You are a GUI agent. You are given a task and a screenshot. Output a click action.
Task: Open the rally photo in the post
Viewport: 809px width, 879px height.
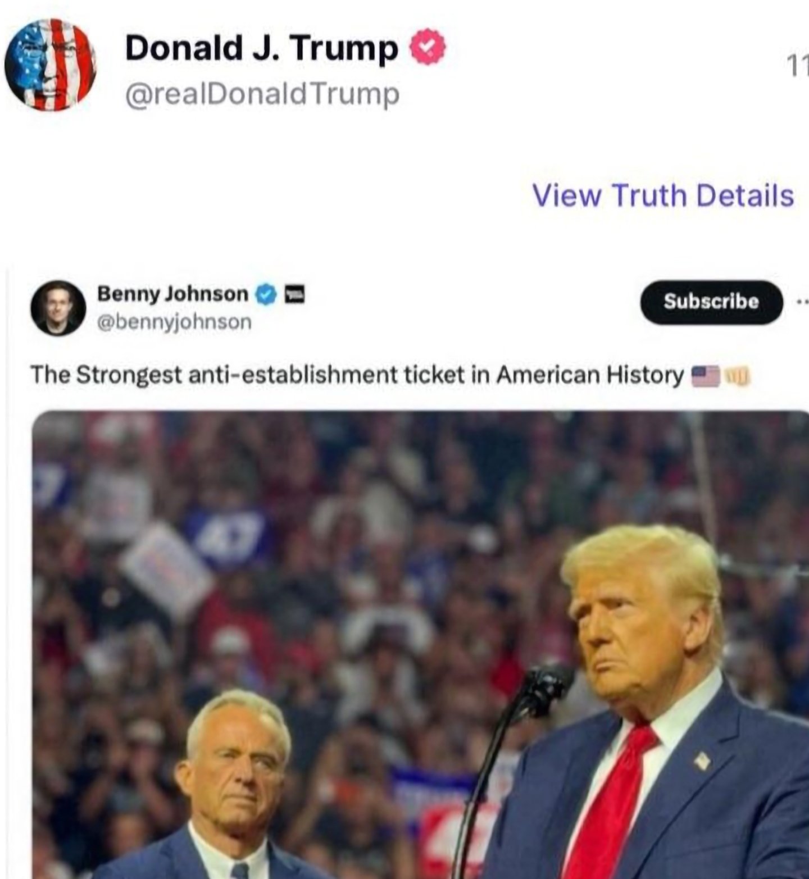coord(421,645)
